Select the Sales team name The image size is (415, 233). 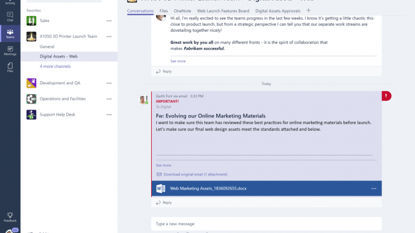pos(45,21)
